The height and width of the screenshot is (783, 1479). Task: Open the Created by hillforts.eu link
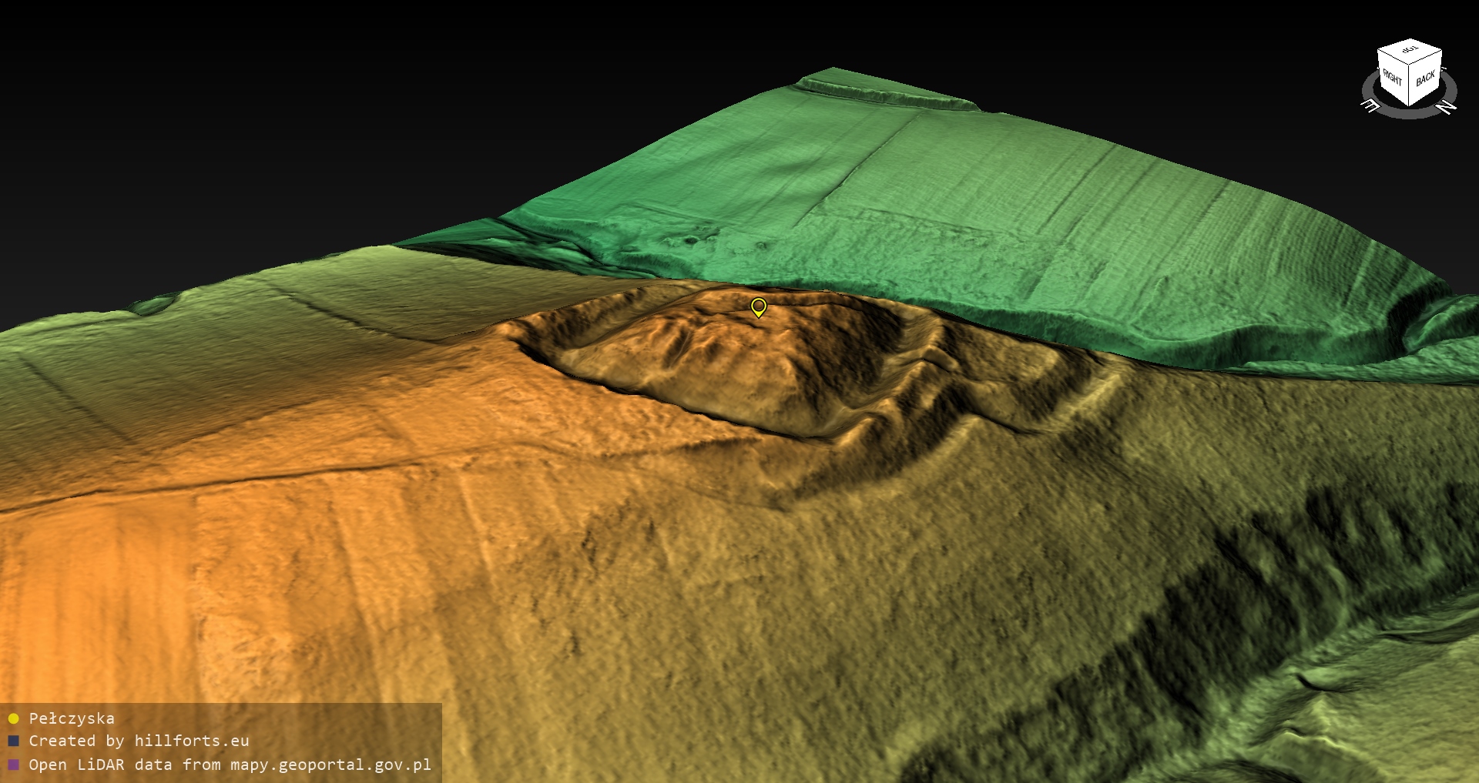point(139,741)
